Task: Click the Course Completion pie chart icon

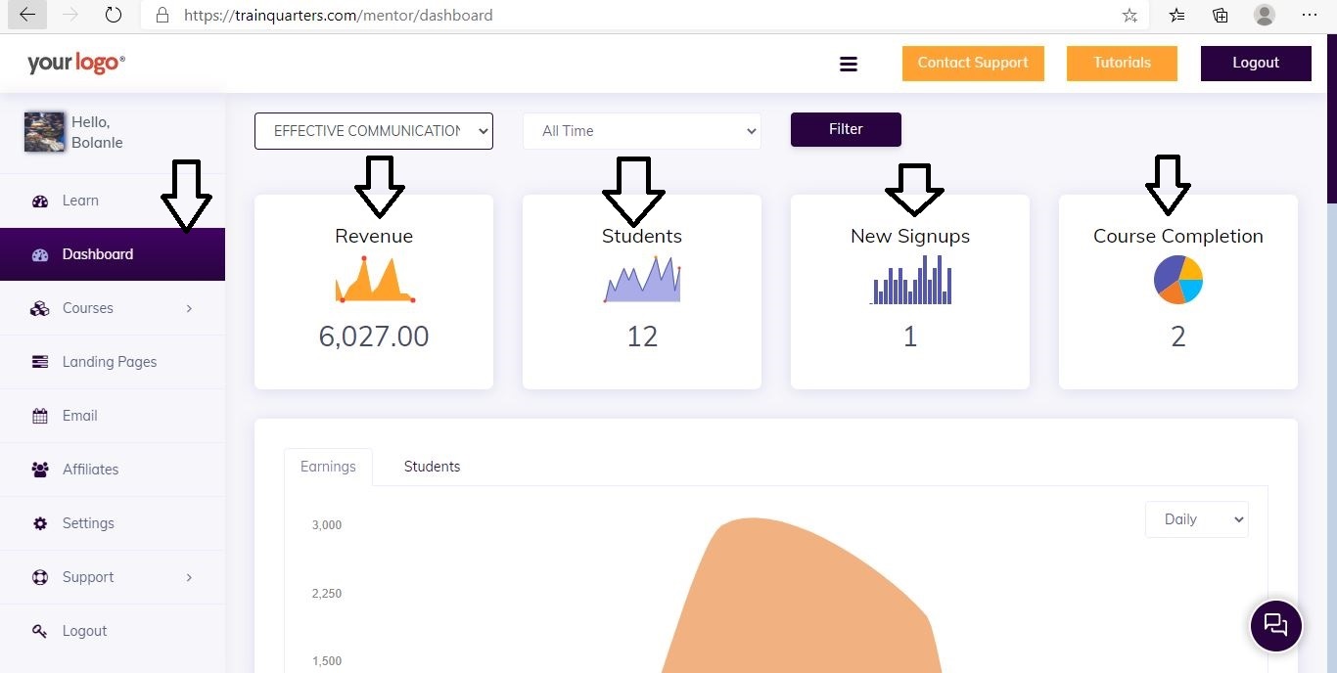Action: tap(1178, 280)
